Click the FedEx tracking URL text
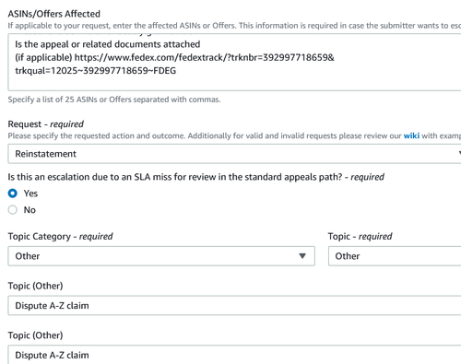The image size is (461, 364). [x=205, y=57]
